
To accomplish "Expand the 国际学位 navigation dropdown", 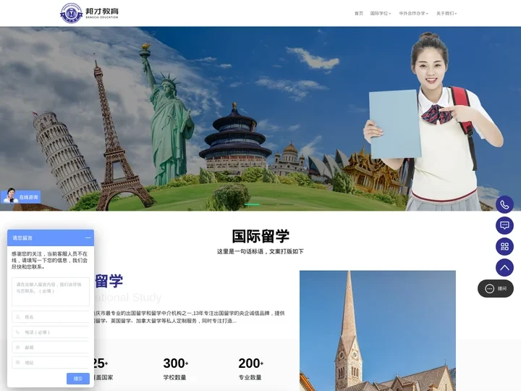I will pos(381,13).
